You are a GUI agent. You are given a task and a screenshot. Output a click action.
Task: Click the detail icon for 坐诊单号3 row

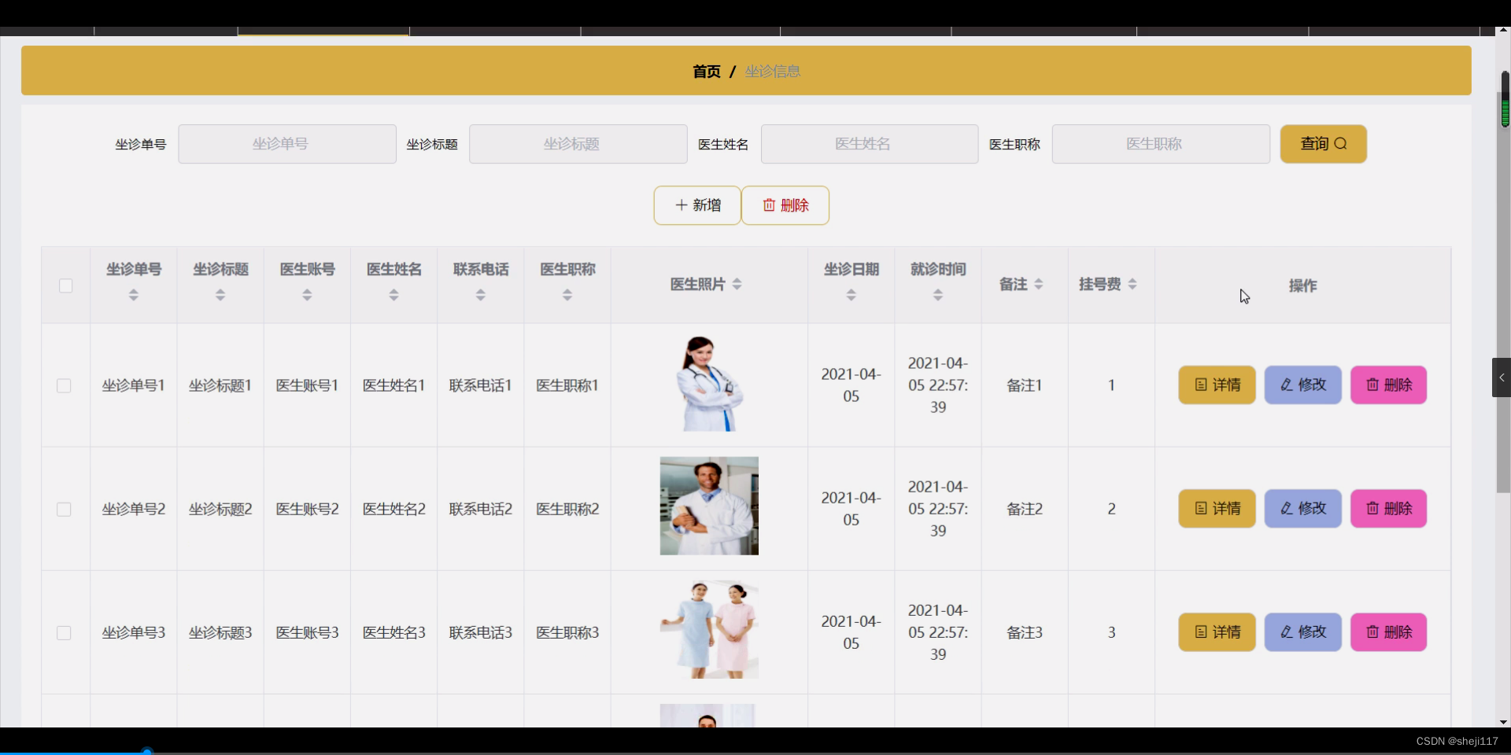pos(1201,632)
